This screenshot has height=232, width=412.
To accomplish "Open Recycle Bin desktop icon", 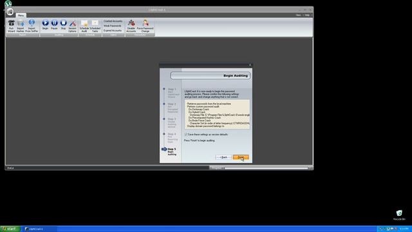I will [399, 215].
